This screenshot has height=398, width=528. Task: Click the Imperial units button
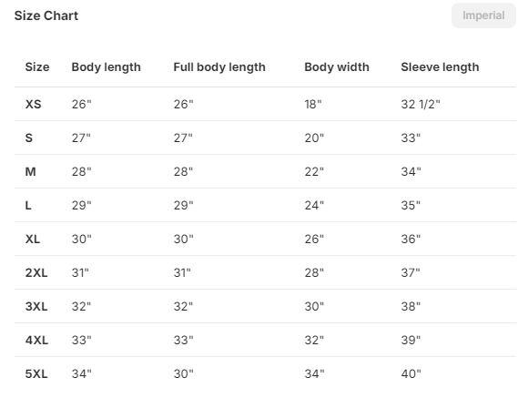tap(483, 15)
